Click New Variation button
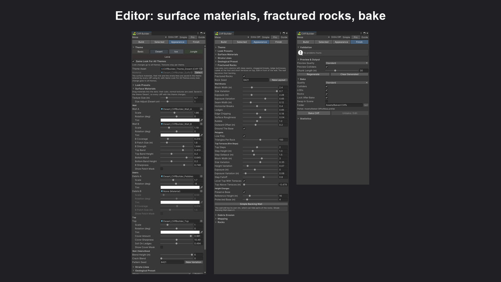This screenshot has width=501, height=282. coord(194,262)
